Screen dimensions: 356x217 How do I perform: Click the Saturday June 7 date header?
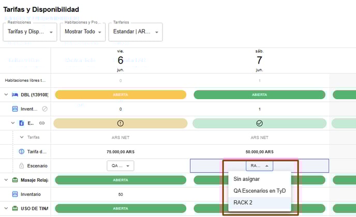(x=259, y=60)
